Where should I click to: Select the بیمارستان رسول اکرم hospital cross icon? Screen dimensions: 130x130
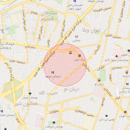coord(117,56)
